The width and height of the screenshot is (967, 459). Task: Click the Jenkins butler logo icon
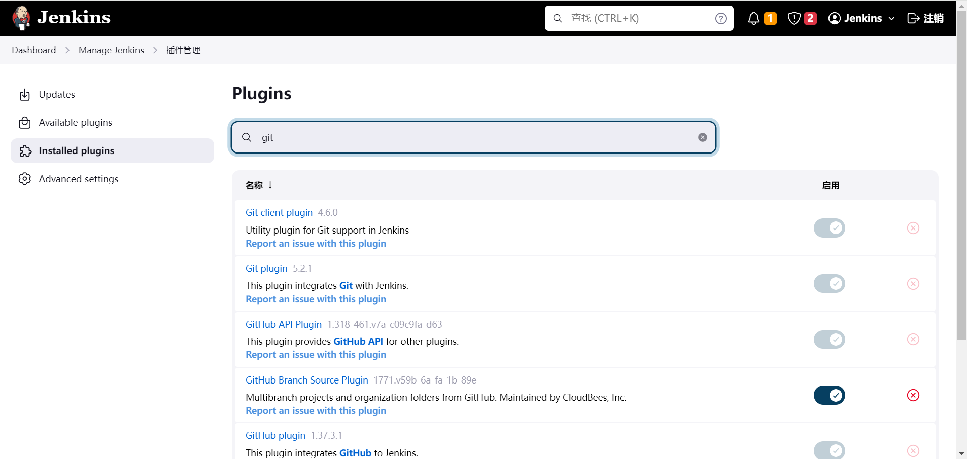point(21,18)
